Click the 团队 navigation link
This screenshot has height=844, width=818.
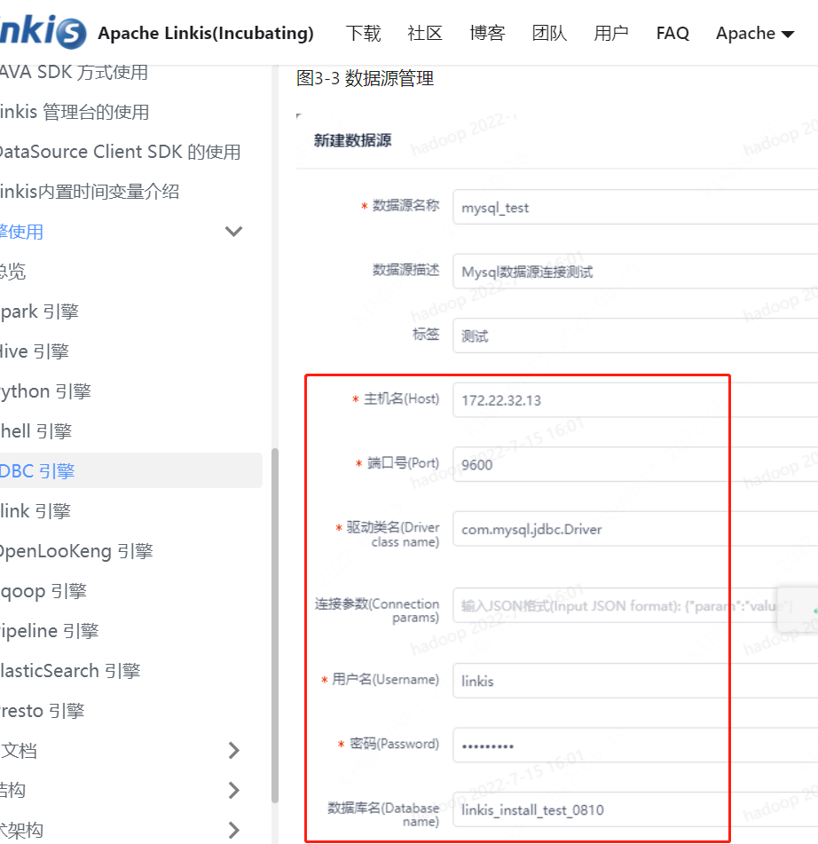click(x=549, y=33)
